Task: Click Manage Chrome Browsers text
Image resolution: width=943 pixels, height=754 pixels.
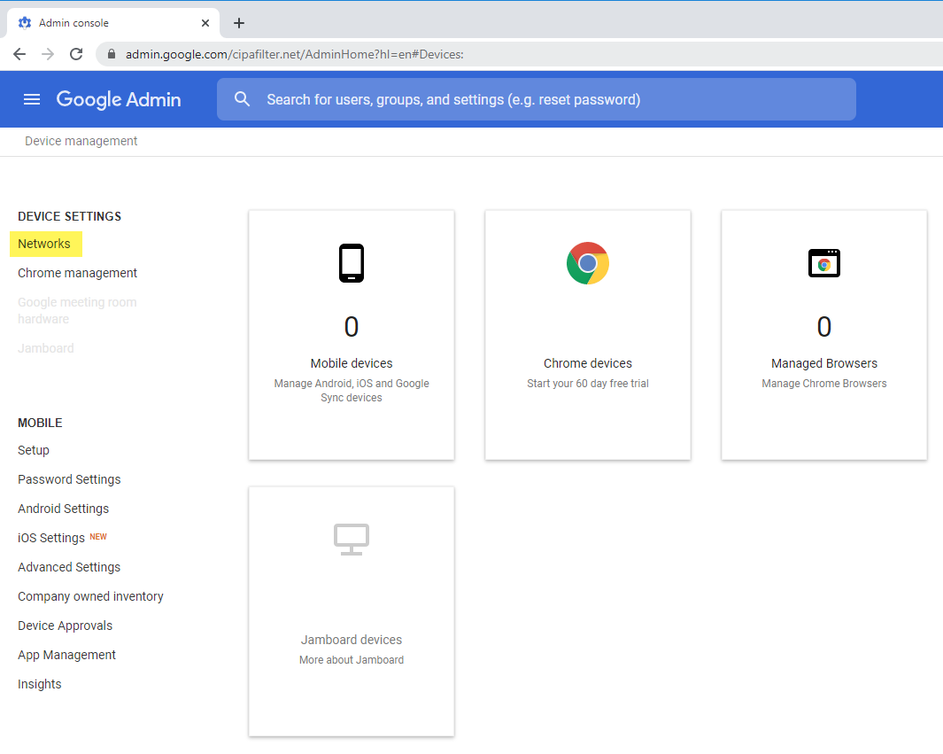Action: [x=824, y=384]
